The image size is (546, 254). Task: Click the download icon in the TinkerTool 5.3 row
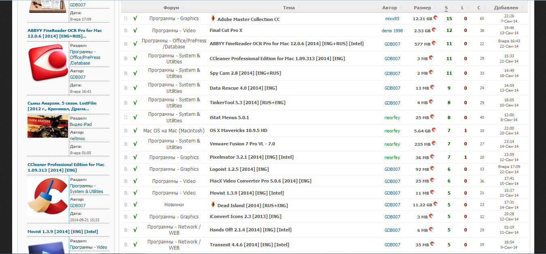(431, 102)
